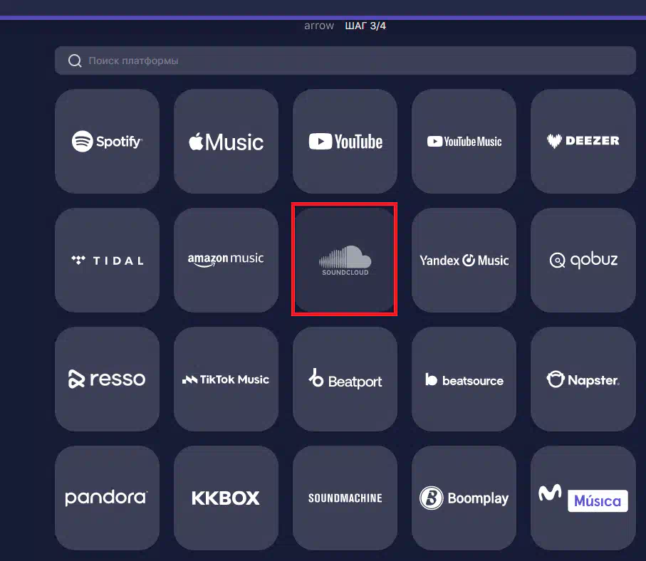This screenshot has height=561, width=646.
Task: Click the ШАГ 3/4 step label
Action: tap(365, 26)
